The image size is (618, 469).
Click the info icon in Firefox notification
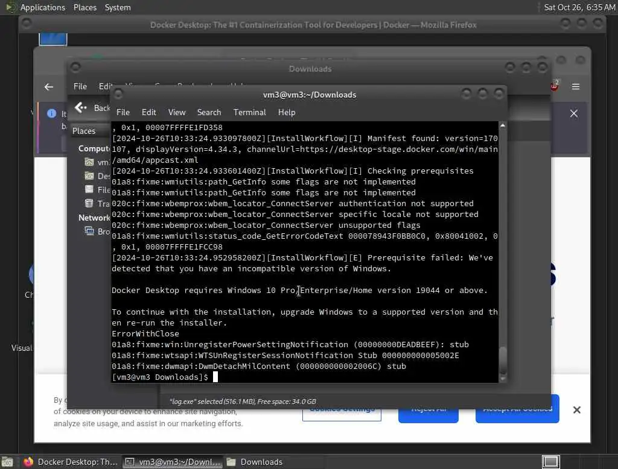click(52, 113)
